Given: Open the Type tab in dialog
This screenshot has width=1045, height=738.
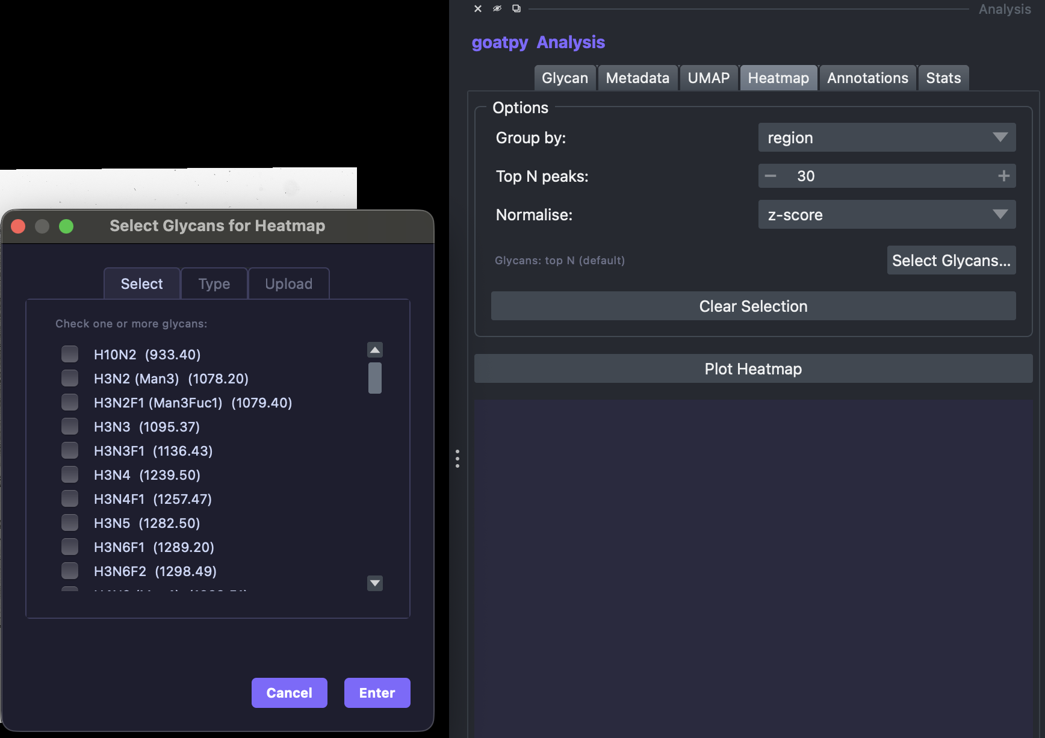Looking at the screenshot, I should click(x=214, y=284).
